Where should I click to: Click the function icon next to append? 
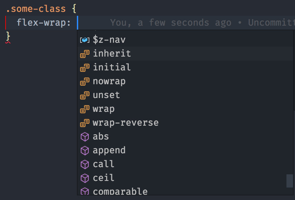[85, 150]
